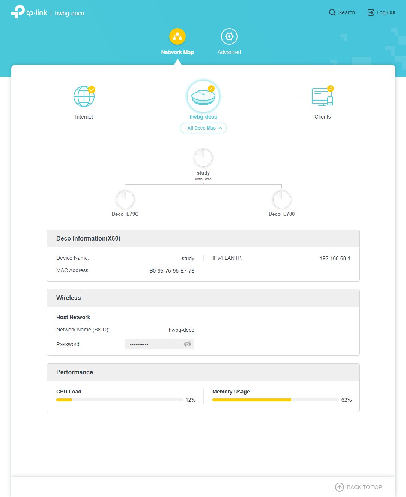Image resolution: width=406 pixels, height=497 pixels.
Task: Click the Clients label
Action: (323, 117)
